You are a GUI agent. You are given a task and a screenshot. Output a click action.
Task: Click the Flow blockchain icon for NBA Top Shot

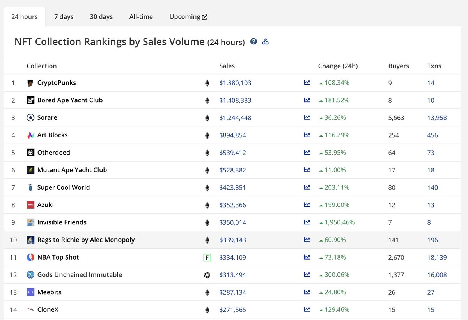tap(207, 258)
